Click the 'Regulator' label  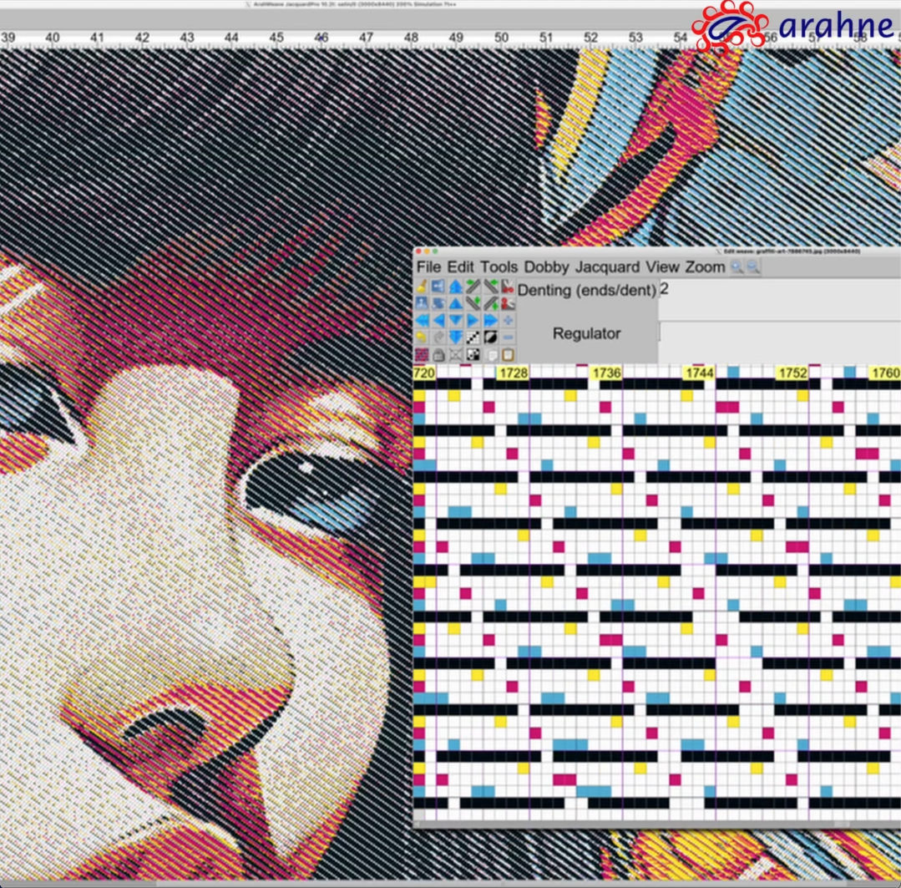pyautogui.click(x=587, y=333)
